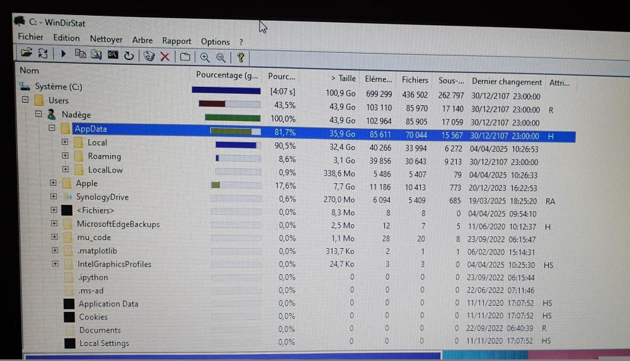
Task: Click the blue play arrow toolbar icon
Action: [x=63, y=54]
